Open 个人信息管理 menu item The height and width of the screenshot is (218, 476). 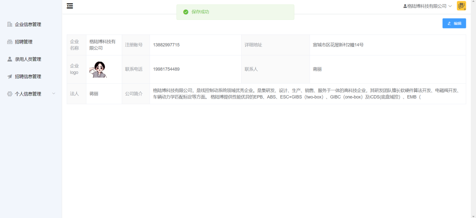31,94
